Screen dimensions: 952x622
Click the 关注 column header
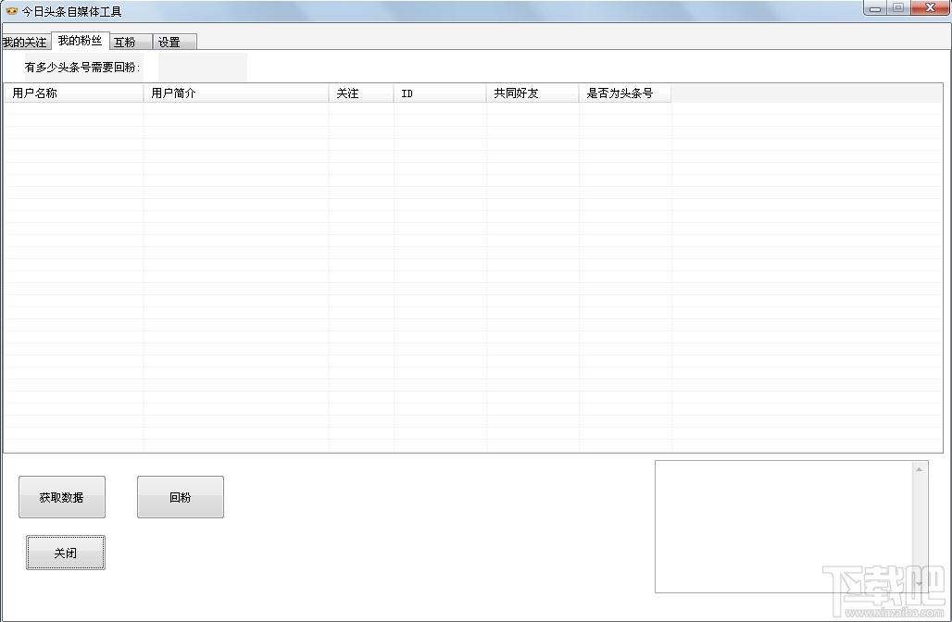(361, 93)
